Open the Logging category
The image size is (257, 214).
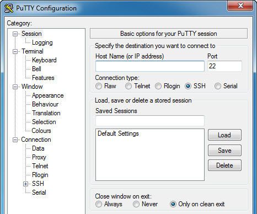pyautogui.click(x=42, y=42)
